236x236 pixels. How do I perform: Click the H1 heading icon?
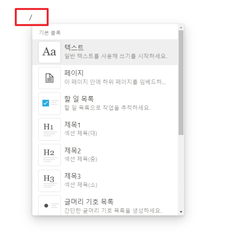(50, 129)
